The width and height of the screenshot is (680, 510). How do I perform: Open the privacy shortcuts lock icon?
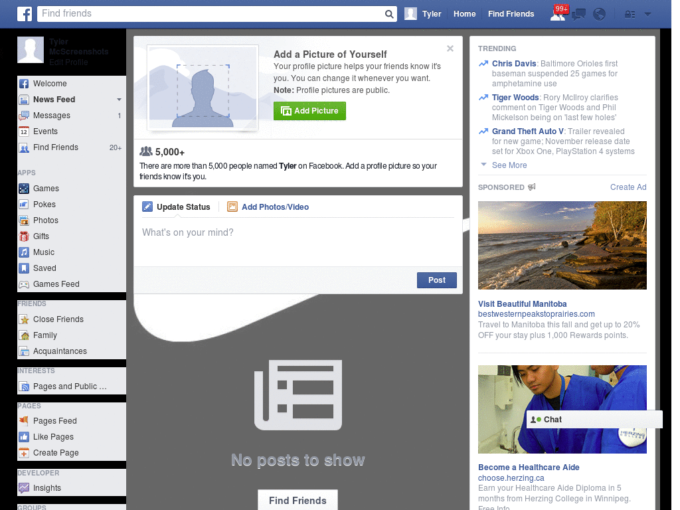630,15
